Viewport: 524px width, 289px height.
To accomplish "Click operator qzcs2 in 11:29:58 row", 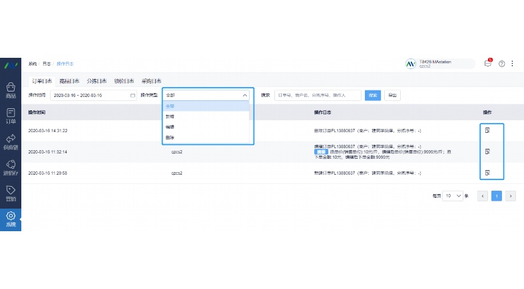I will (x=177, y=173).
